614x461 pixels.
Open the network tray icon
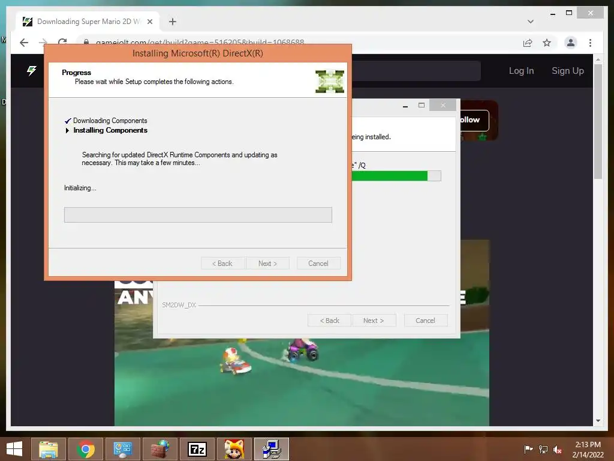coord(543,449)
